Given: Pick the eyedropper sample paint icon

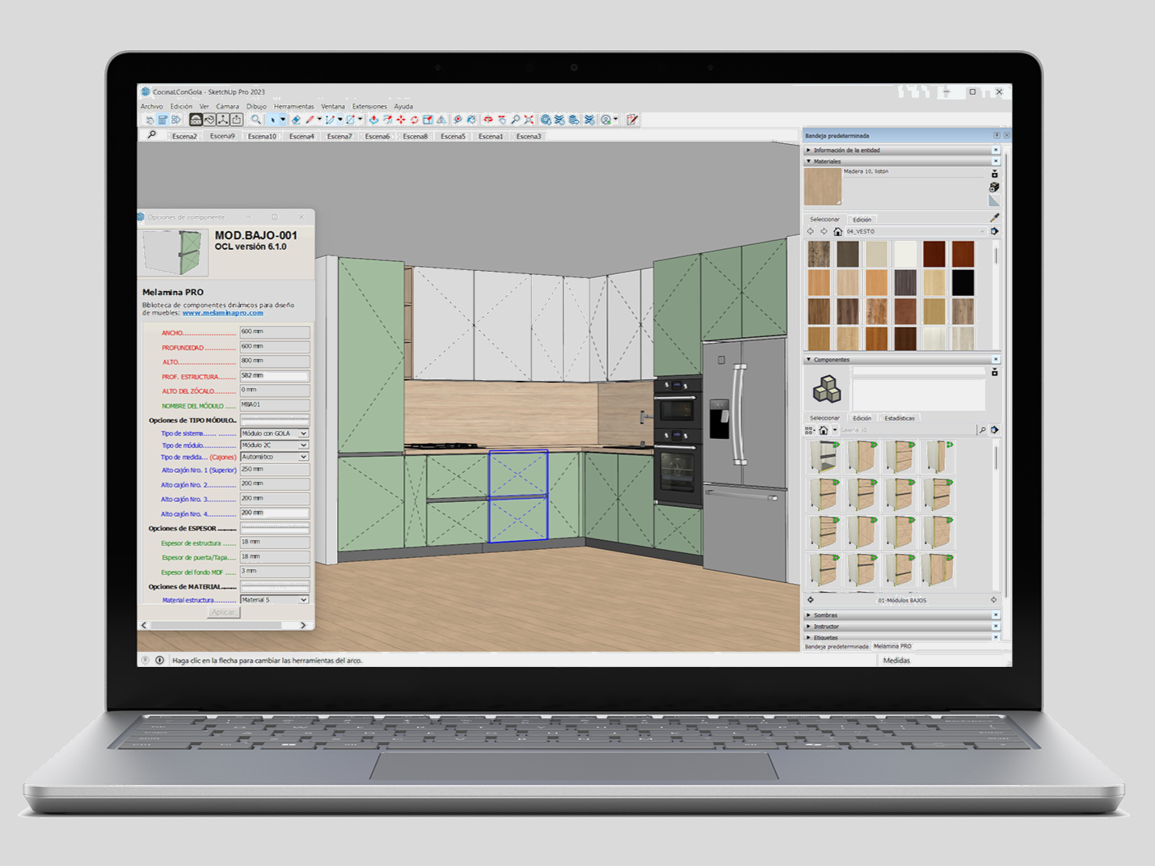Looking at the screenshot, I should 994,218.
